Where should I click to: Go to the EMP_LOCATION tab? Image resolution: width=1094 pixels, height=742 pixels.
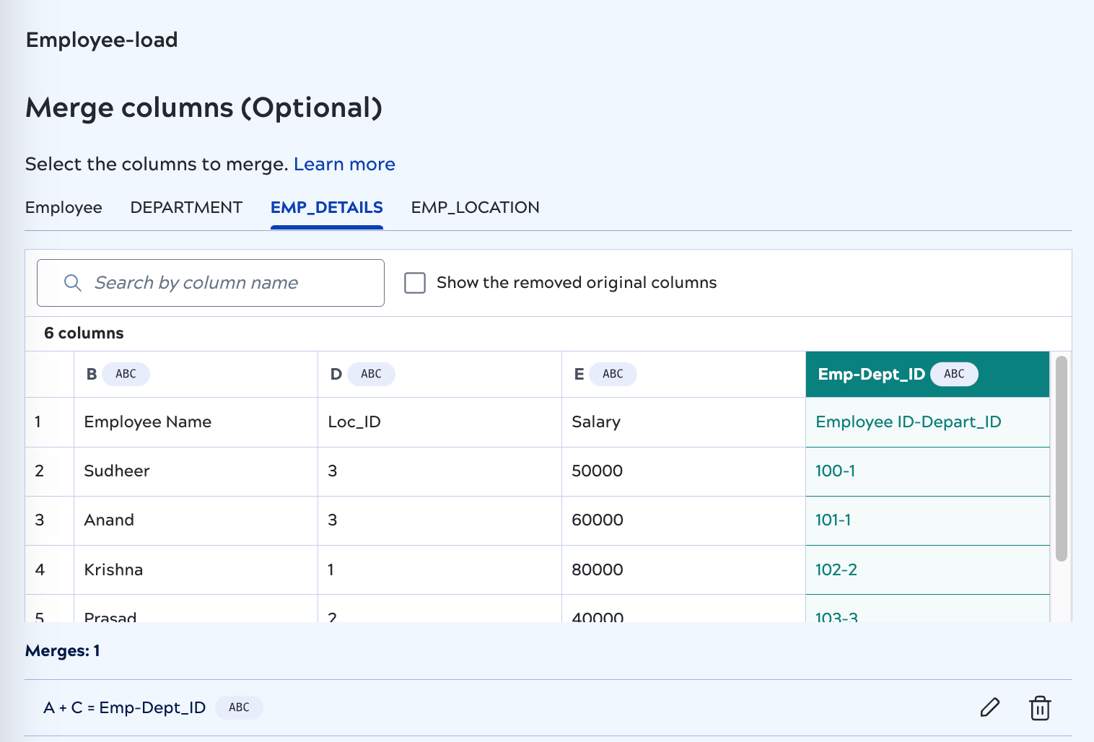(x=475, y=208)
